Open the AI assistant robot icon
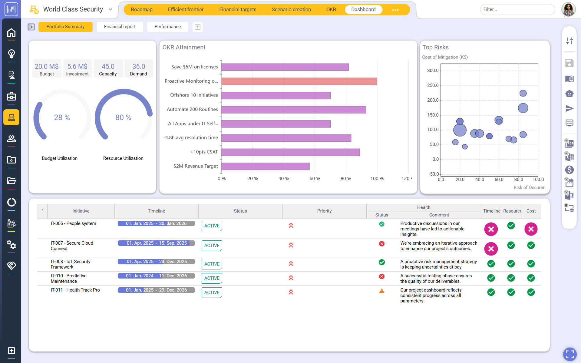The image size is (581, 363). (569, 93)
